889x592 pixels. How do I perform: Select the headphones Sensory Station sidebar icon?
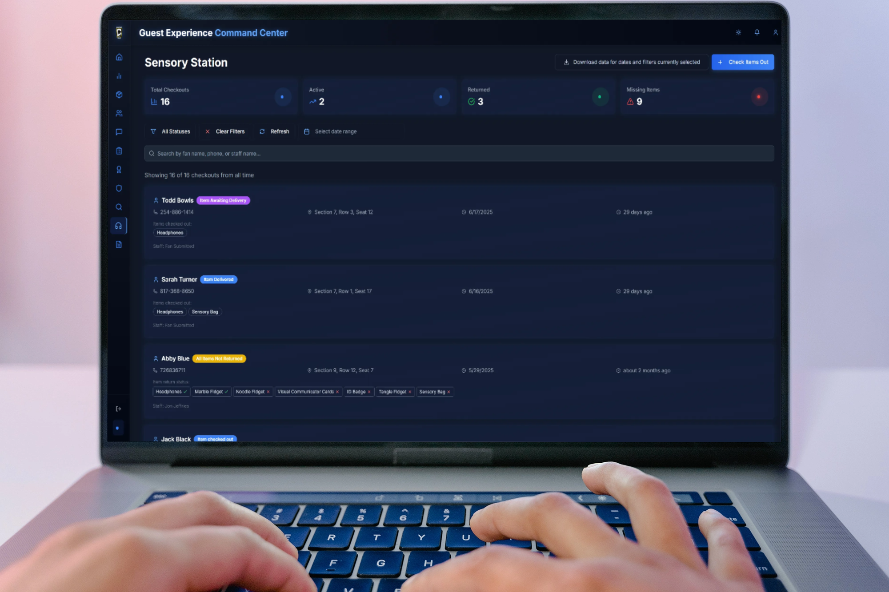tap(119, 226)
